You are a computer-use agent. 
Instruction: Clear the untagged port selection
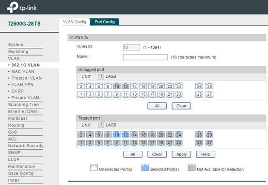click(181, 106)
